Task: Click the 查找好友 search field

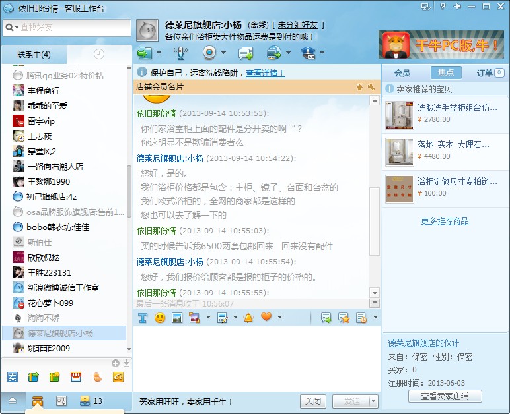Action: click(67, 28)
